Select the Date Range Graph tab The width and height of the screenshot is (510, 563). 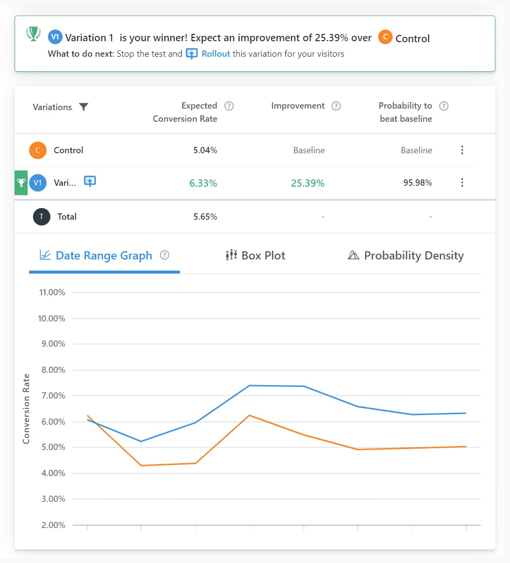(96, 256)
